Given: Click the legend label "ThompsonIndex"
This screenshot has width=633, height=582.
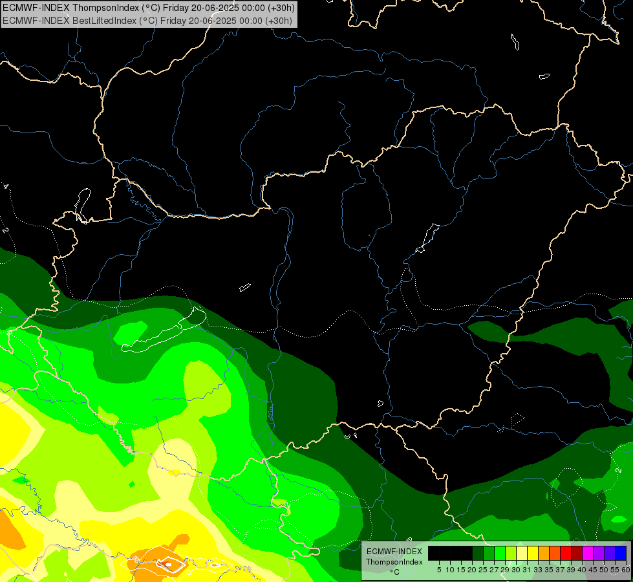Looking at the screenshot, I should click(x=394, y=562).
